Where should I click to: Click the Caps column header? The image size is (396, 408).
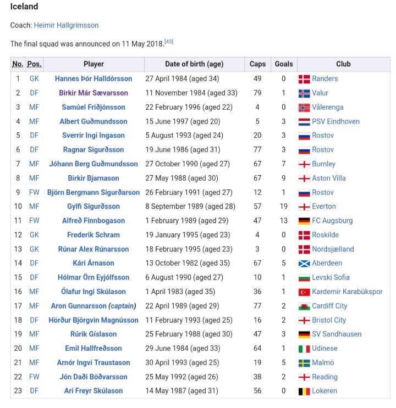257,64
